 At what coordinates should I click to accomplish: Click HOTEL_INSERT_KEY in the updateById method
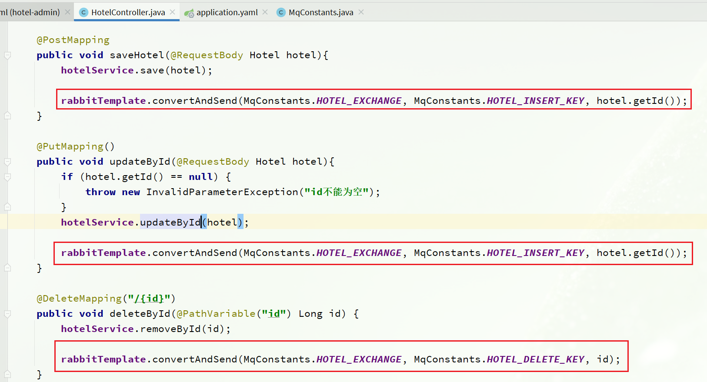click(x=535, y=253)
